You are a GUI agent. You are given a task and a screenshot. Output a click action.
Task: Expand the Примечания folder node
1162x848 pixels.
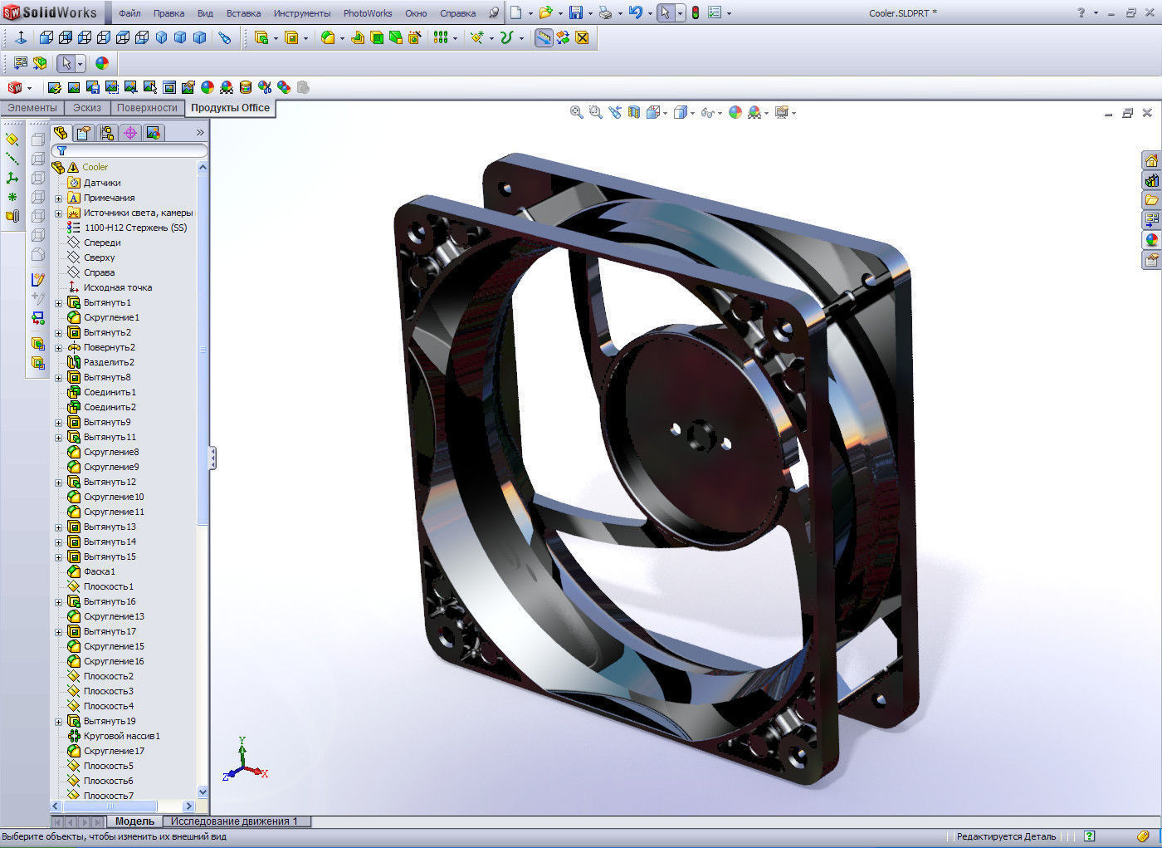(x=59, y=199)
